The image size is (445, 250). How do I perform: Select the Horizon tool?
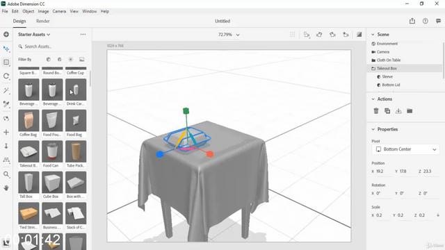(6, 160)
